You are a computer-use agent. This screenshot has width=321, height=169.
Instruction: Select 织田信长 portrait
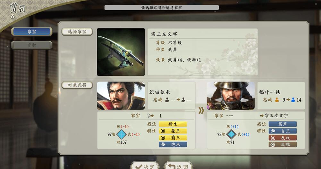[x=121, y=96]
